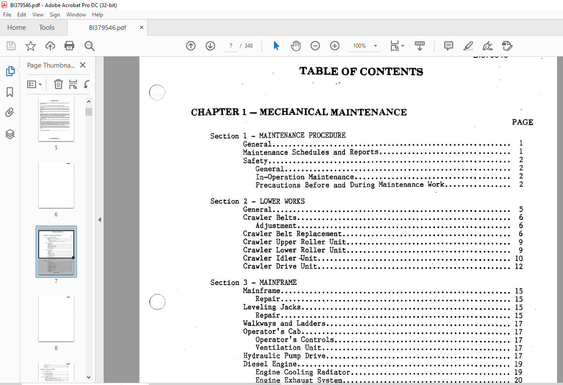Select the Hand pan tool
The height and width of the screenshot is (385, 563).
click(x=296, y=46)
